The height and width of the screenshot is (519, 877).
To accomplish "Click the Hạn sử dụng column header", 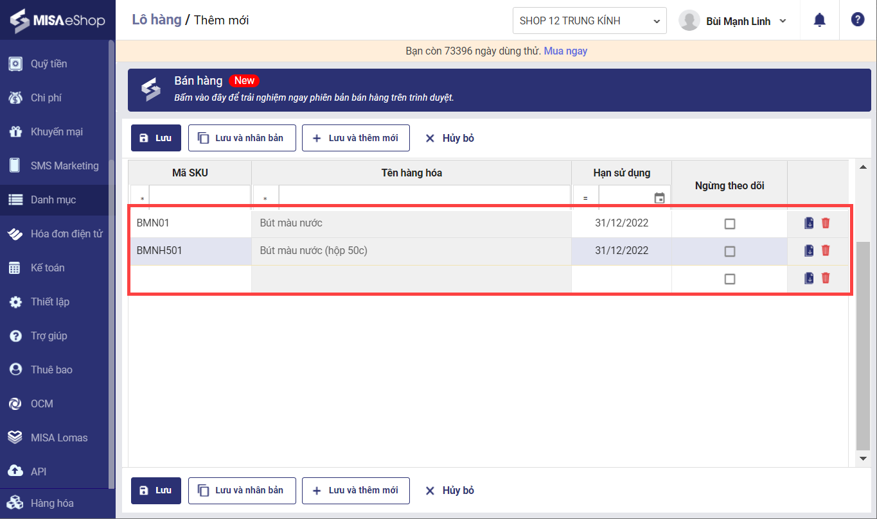I will pyautogui.click(x=621, y=173).
